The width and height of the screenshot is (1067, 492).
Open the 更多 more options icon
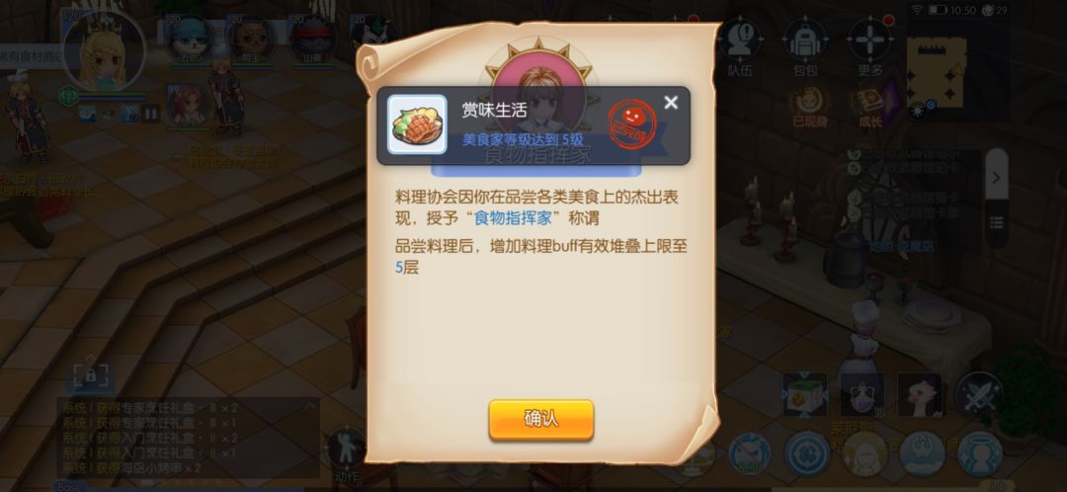(869, 45)
